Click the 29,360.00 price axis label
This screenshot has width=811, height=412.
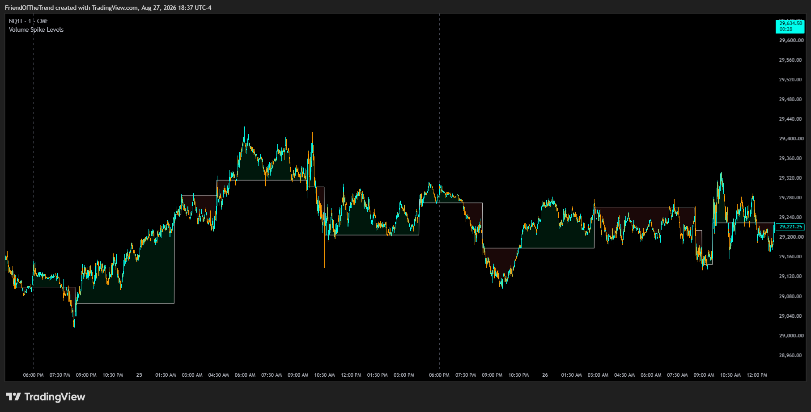pyautogui.click(x=791, y=158)
